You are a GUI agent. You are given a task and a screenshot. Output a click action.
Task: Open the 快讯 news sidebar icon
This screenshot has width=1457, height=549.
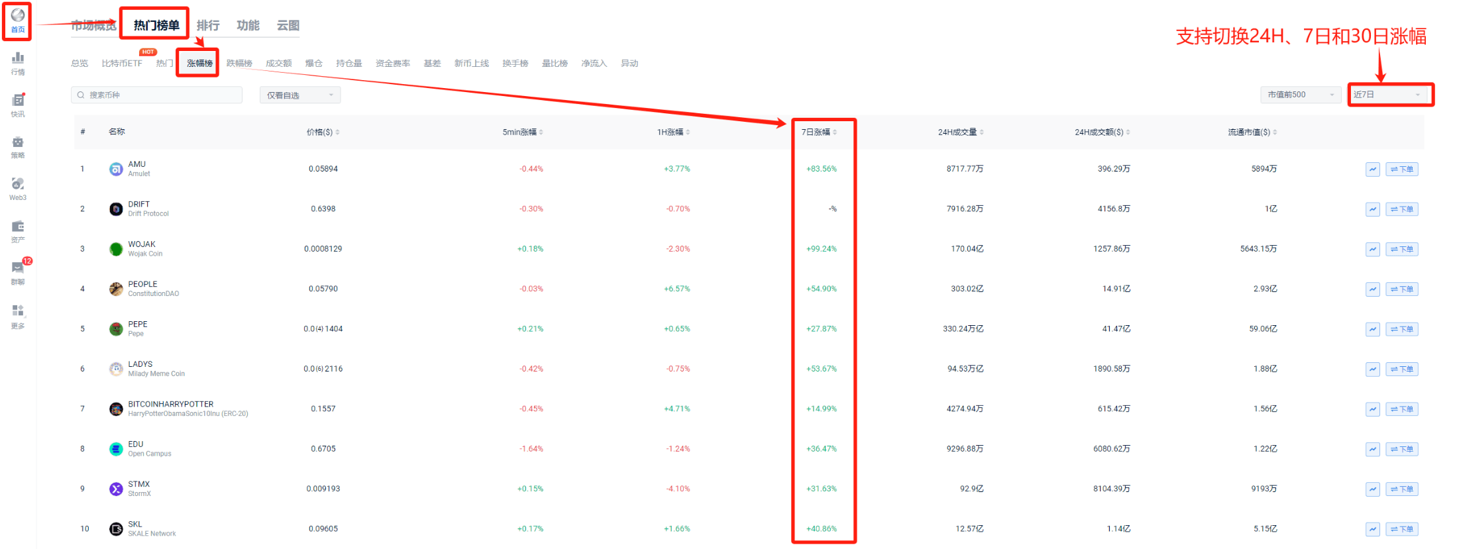point(18,105)
